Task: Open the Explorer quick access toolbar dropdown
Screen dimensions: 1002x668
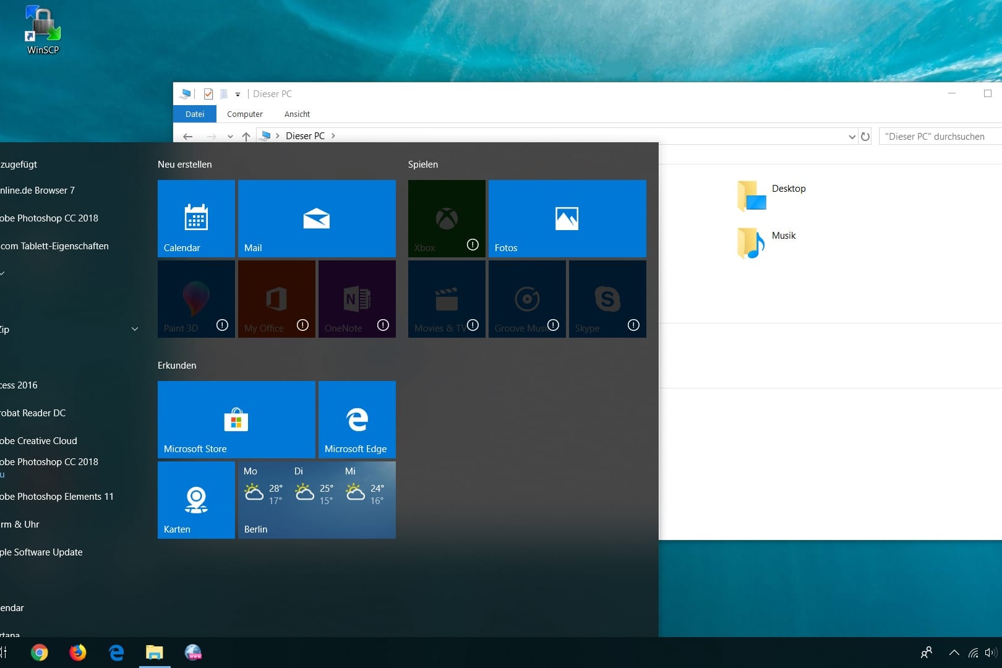Action: [238, 95]
